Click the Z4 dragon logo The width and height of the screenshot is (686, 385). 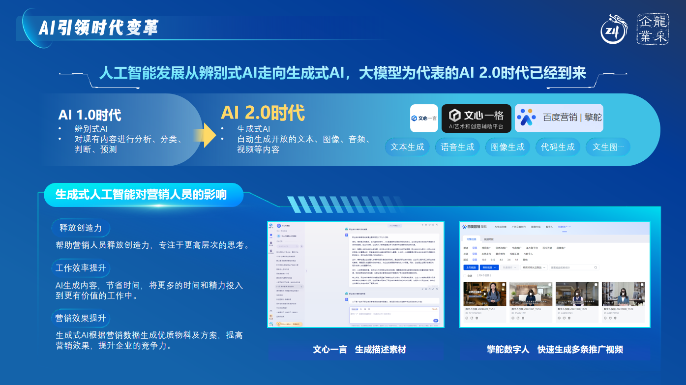(614, 30)
